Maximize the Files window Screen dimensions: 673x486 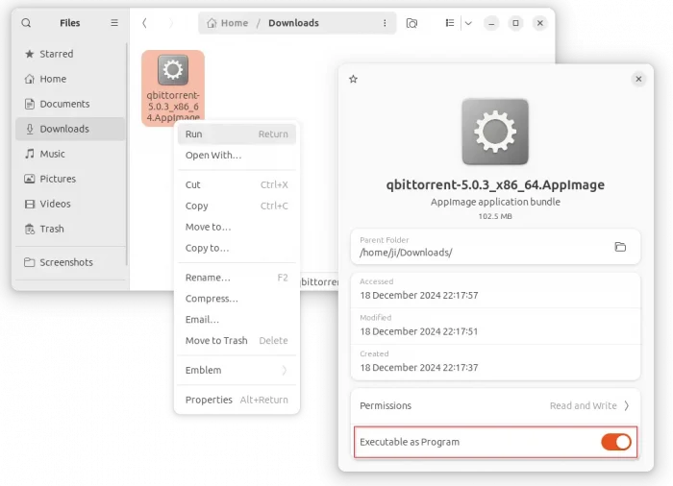point(515,23)
